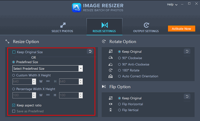Open the Help dropdown menu
This screenshot has width=200, height=121.
(x=172, y=4)
